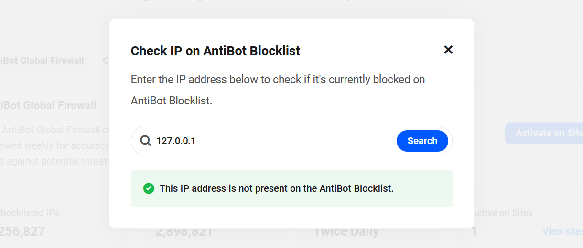Click the 256,827 blocklisted IPs count
Image resolution: width=583 pixels, height=248 pixels.
coord(22,232)
